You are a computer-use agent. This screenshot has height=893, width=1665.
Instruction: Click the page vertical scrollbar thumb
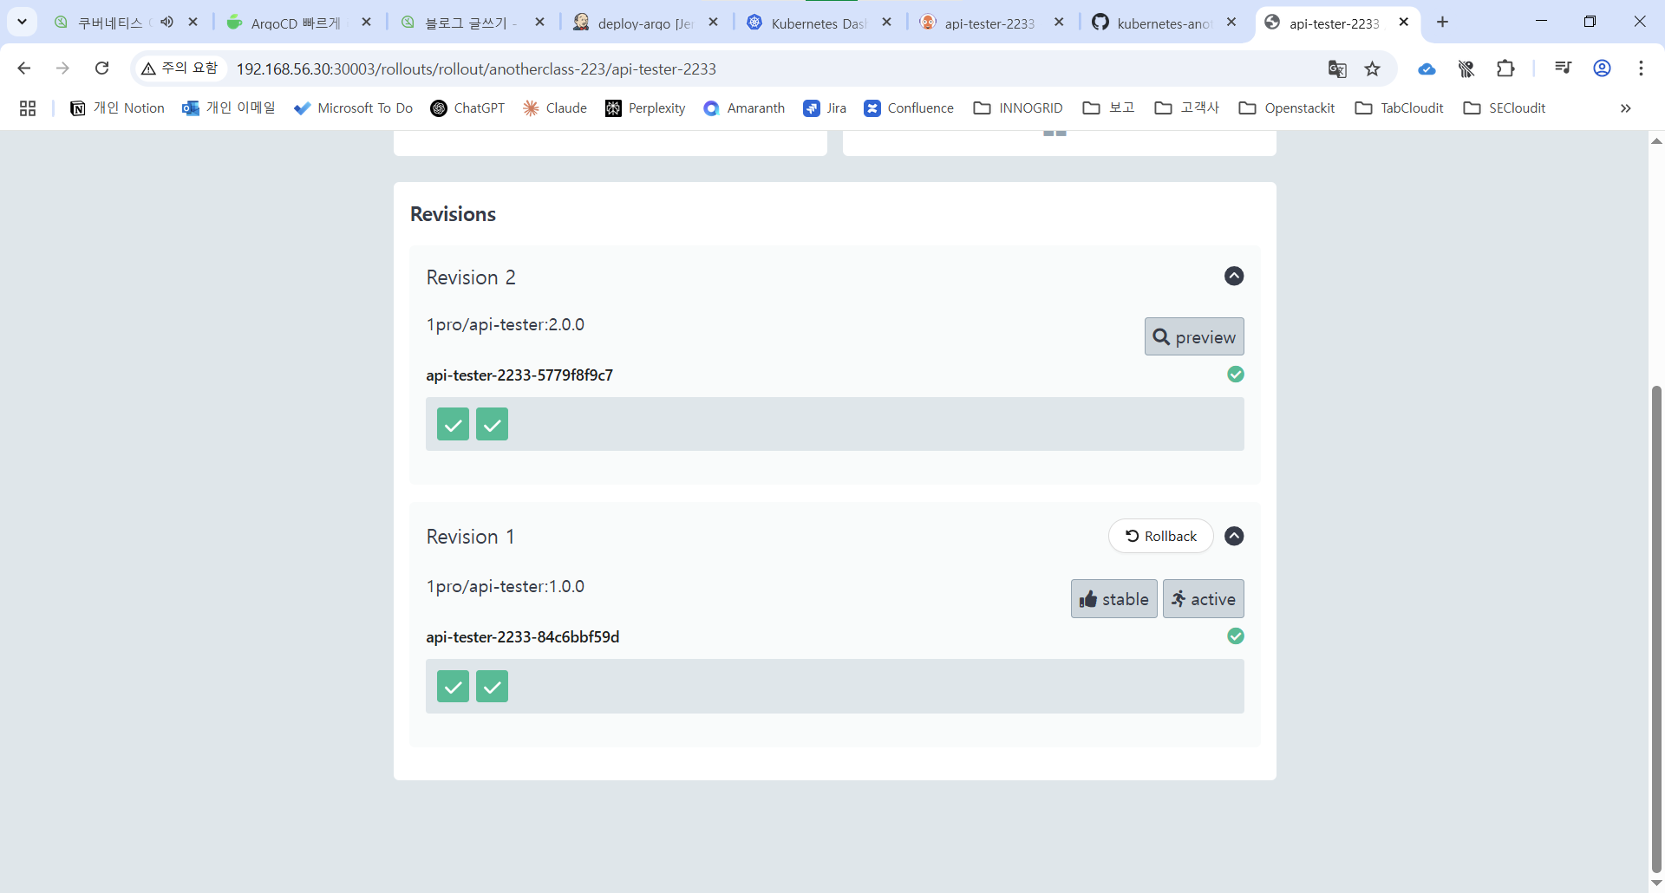coord(1656,629)
